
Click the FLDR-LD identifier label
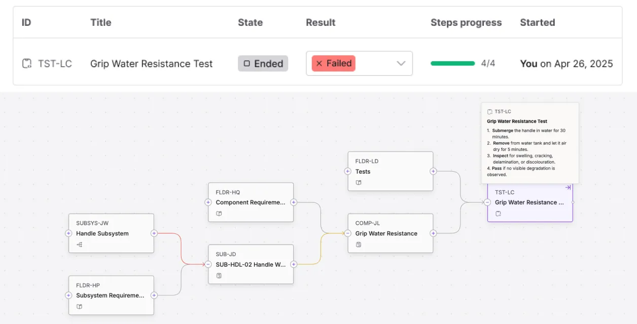pyautogui.click(x=367, y=161)
